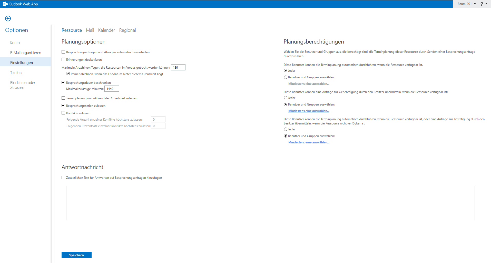Select Benutzer und Gruppen auswählen for owner approval
Viewport: 491px width, 263px height.
pyautogui.click(x=286, y=104)
